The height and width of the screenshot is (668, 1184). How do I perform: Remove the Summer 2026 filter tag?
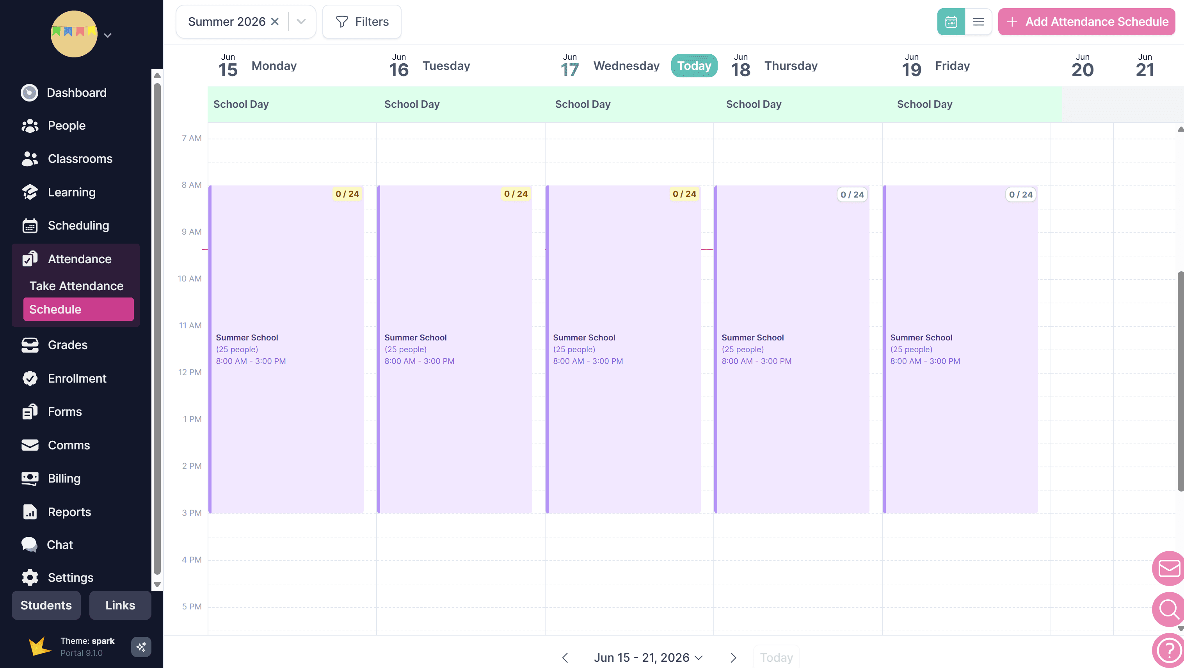(275, 21)
